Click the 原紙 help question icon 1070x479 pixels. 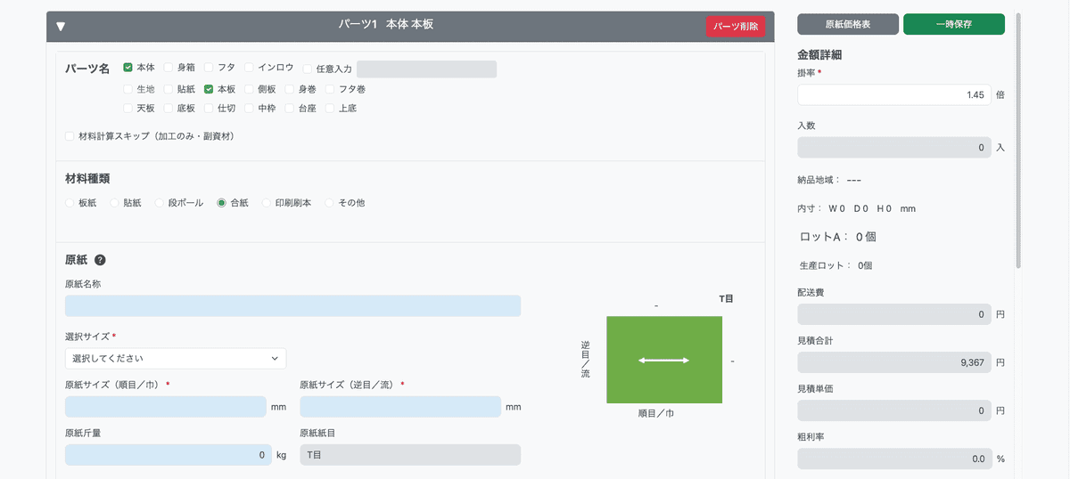click(x=100, y=260)
